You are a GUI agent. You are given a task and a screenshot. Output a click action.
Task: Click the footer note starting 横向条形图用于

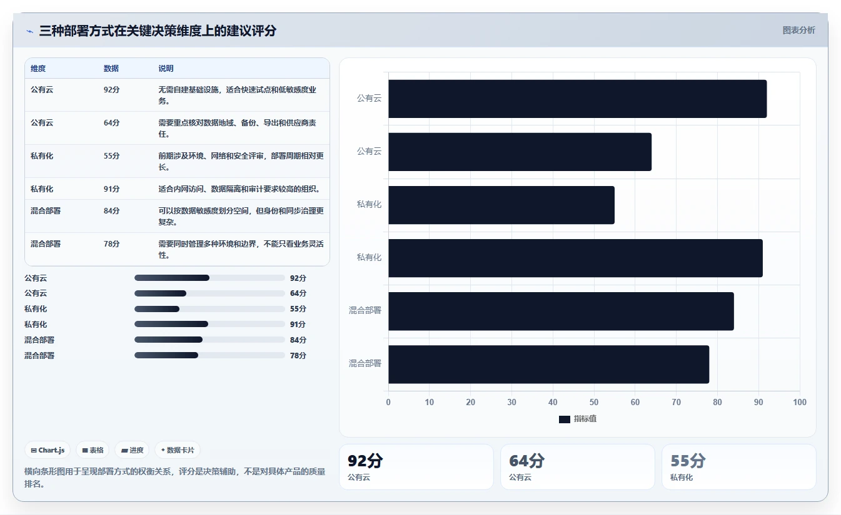175,478
